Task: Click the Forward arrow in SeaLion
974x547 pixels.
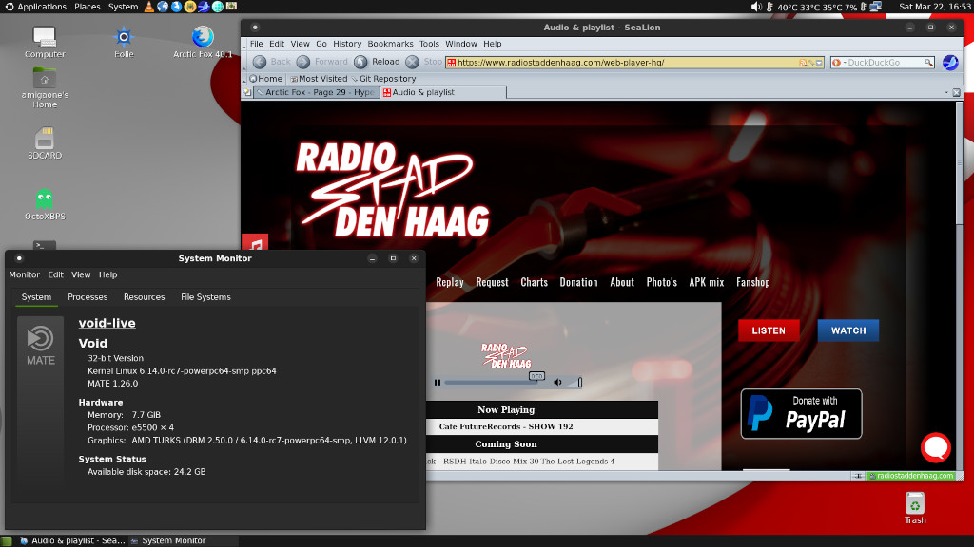Action: [x=303, y=62]
